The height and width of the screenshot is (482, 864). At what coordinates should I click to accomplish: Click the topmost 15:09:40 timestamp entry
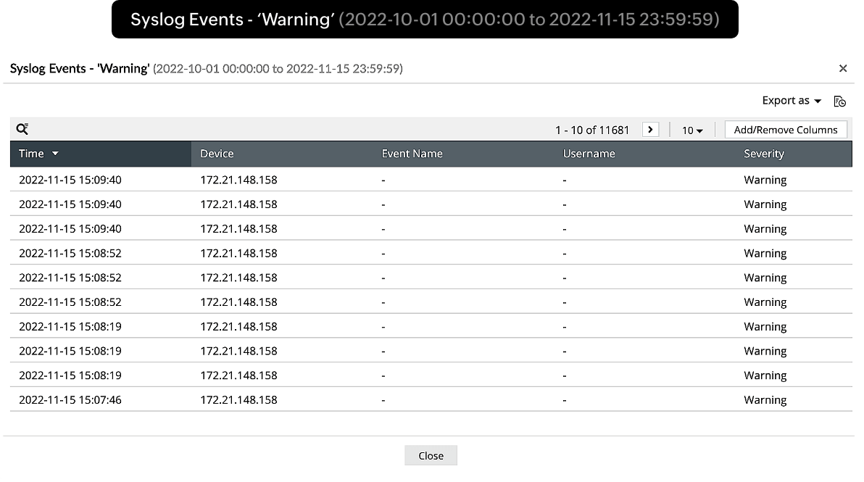[x=70, y=180]
